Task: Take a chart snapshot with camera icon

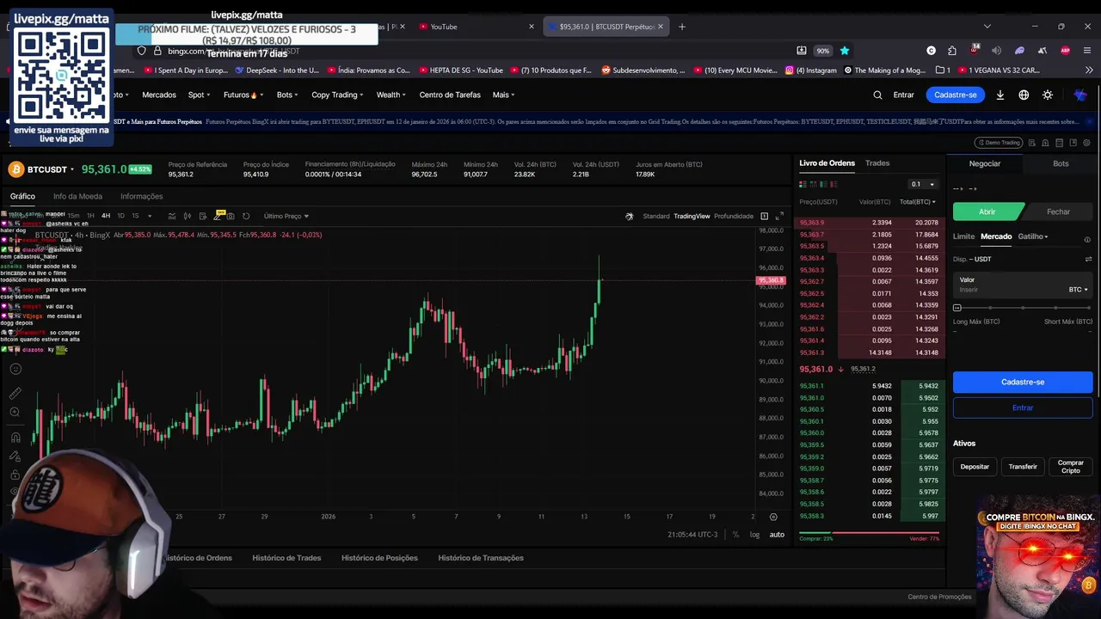Action: pyautogui.click(x=231, y=216)
